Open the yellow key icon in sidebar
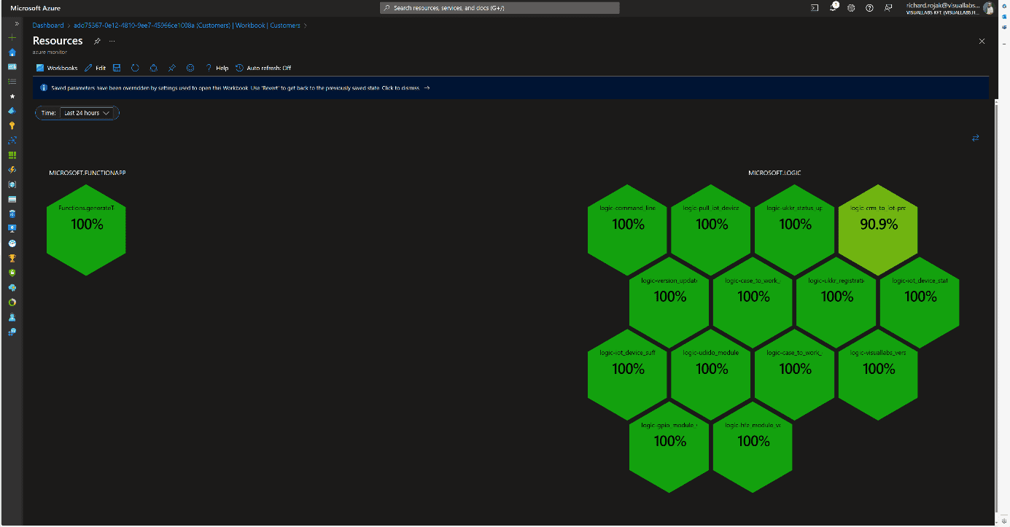The height and width of the screenshot is (527, 1010). click(12, 125)
